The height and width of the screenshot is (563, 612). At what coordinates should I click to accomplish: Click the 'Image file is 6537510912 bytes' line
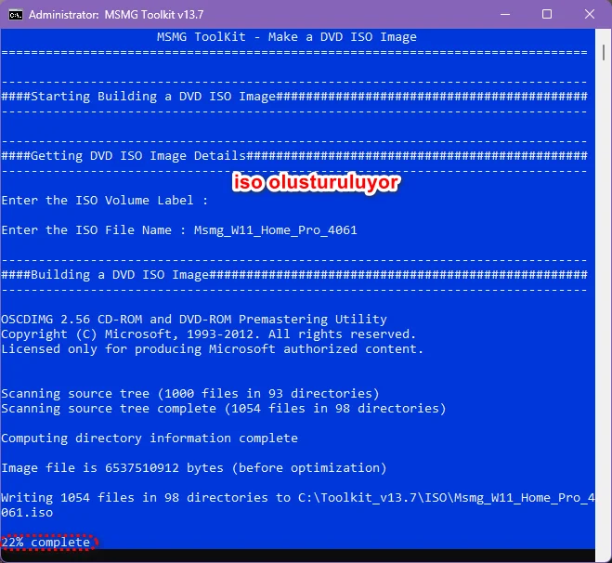coord(194,467)
